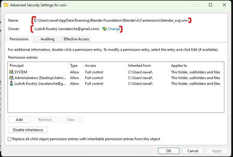The height and width of the screenshot is (157, 233).
Task: Click Full control in the SYSTEM row
Action: pyautogui.click(x=94, y=72)
